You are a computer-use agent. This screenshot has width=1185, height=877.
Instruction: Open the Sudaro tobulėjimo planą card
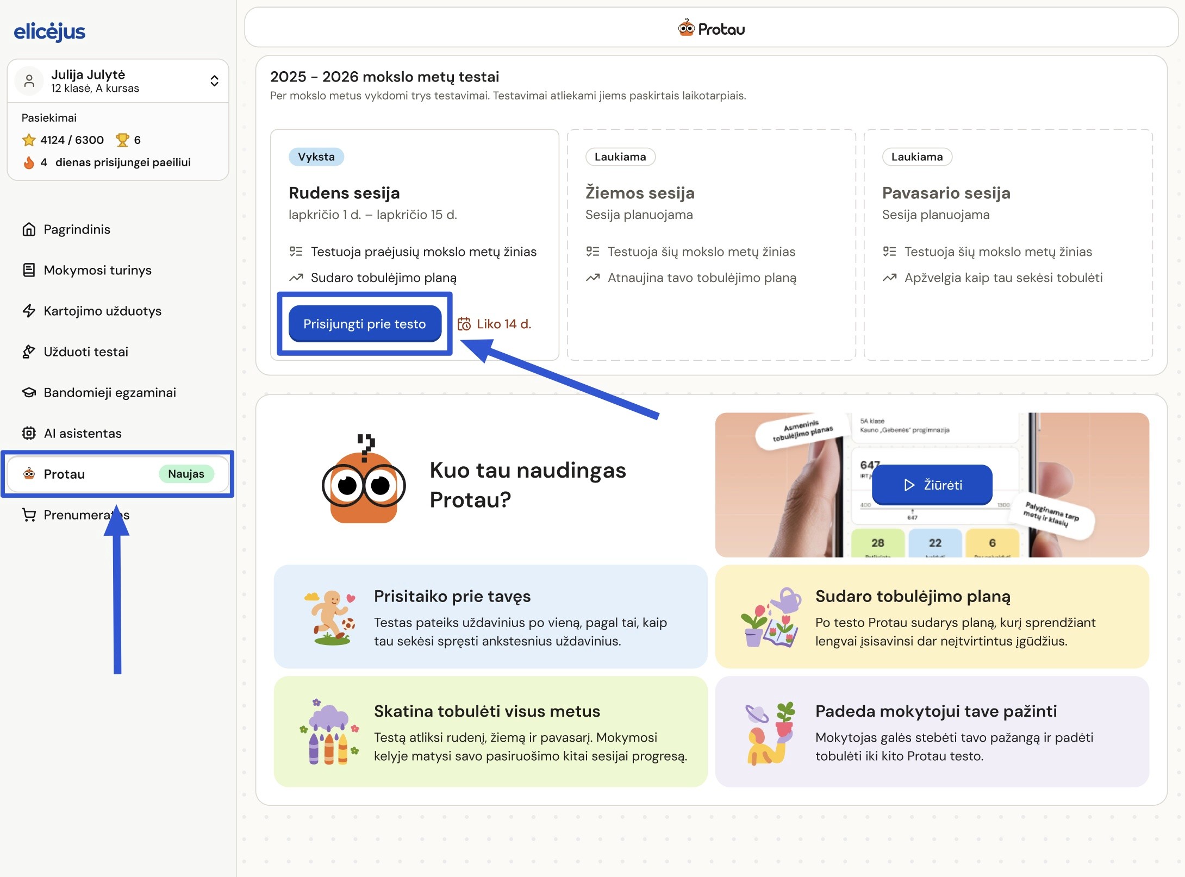[932, 617]
